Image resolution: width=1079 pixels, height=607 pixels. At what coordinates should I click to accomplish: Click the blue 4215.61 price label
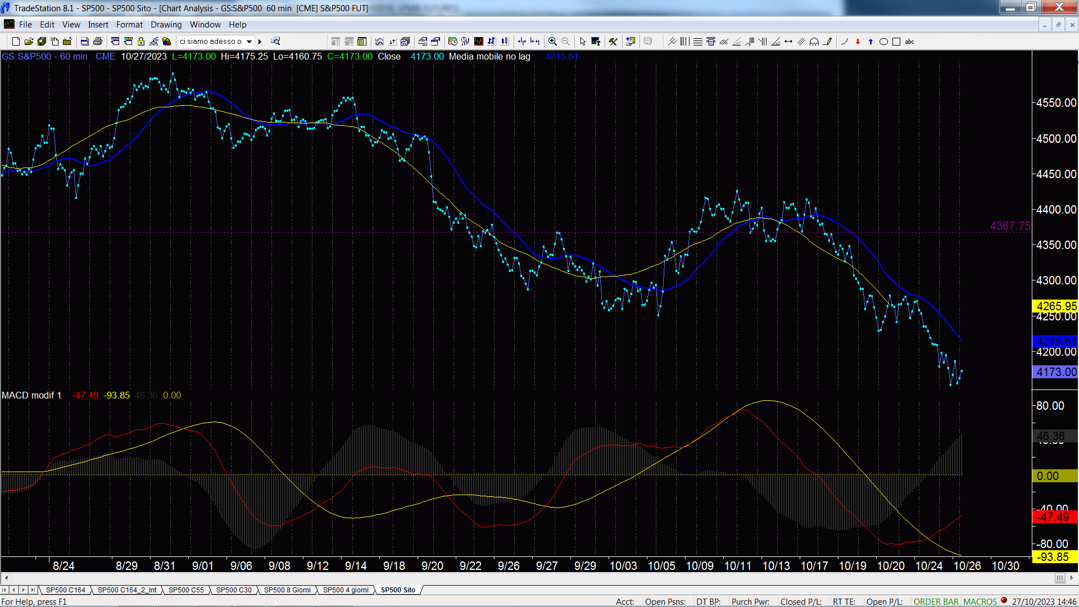click(1056, 342)
